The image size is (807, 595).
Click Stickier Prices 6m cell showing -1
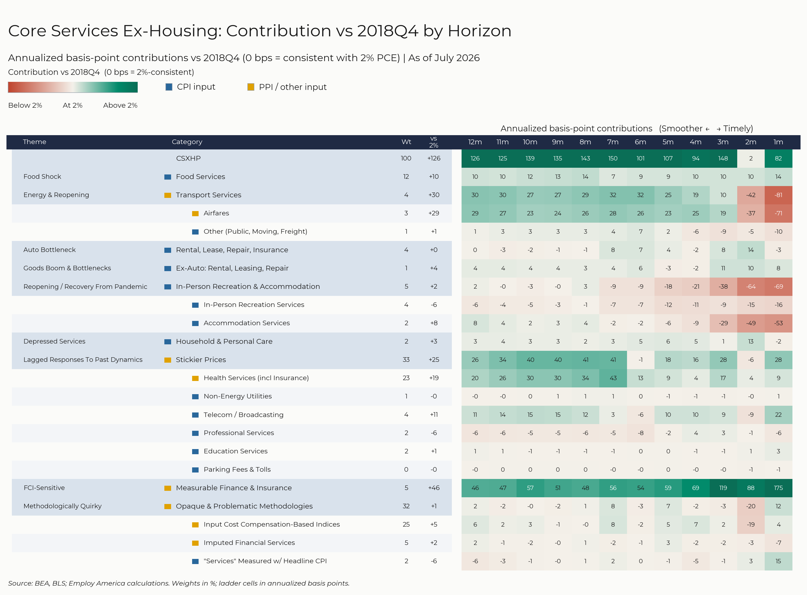coord(640,360)
